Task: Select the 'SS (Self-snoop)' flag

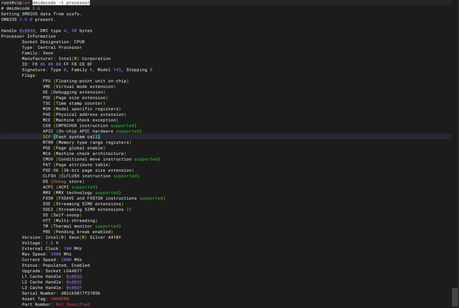Action: pos(62,215)
